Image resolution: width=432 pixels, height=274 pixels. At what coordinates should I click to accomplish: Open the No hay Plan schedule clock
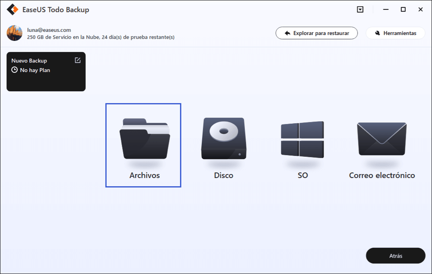[14, 70]
